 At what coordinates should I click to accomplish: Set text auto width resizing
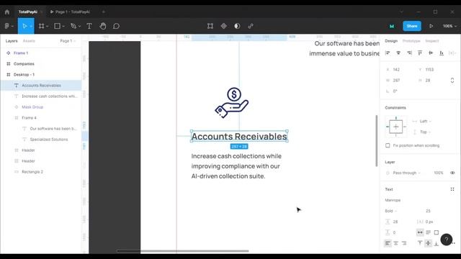click(x=420, y=232)
